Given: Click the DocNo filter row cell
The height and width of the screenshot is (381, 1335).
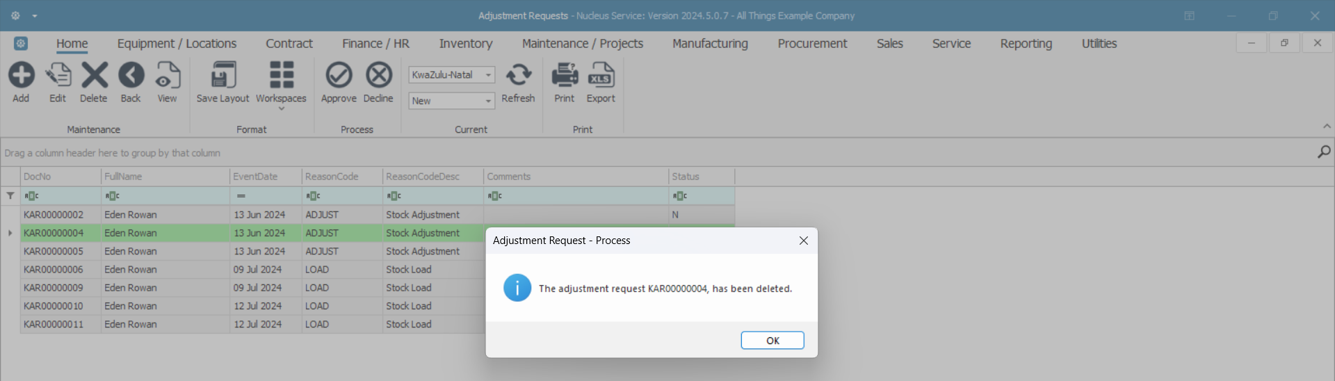Looking at the screenshot, I should pyautogui.click(x=61, y=196).
